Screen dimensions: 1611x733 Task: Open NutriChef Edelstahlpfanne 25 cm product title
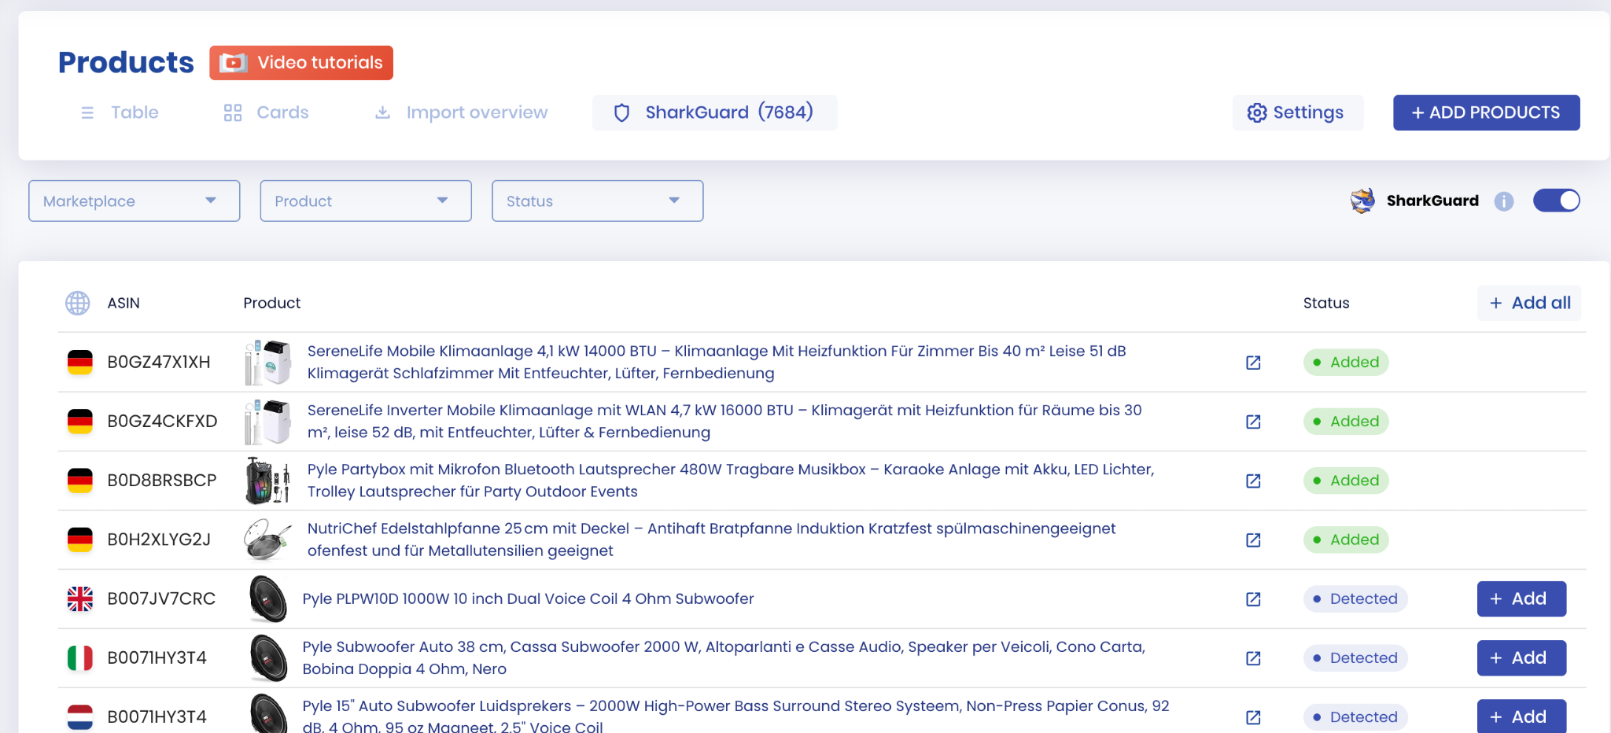pyautogui.click(x=711, y=540)
